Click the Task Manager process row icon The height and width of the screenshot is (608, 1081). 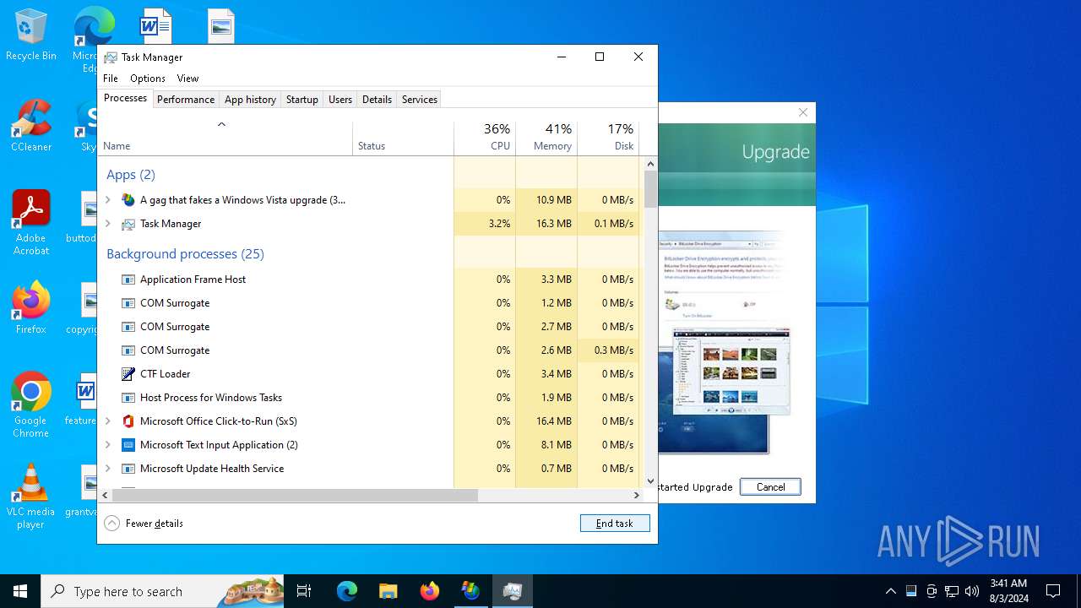(128, 224)
